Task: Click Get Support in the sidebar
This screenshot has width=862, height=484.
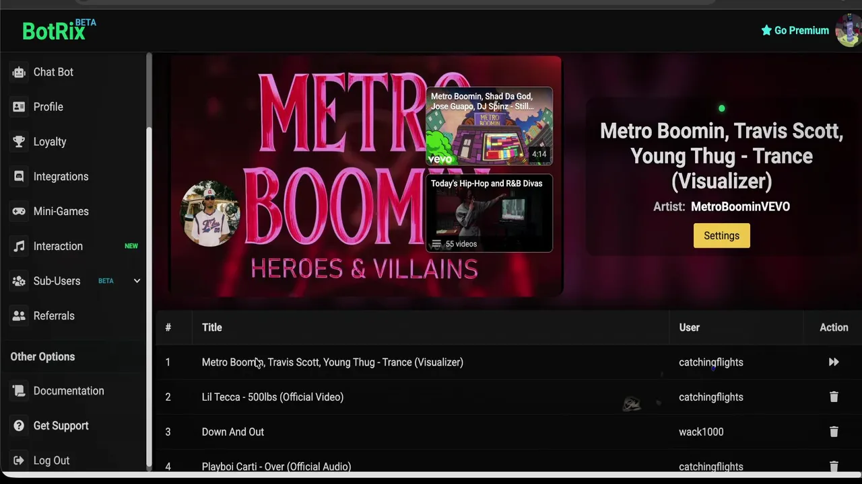Action: click(61, 426)
